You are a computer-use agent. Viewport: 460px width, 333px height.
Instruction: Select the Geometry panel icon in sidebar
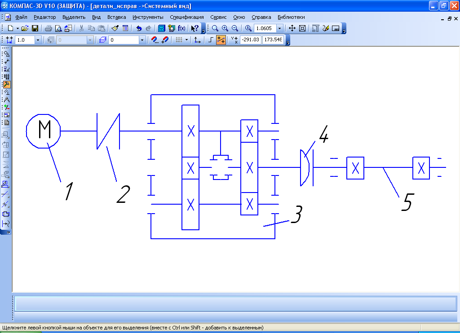(7, 54)
